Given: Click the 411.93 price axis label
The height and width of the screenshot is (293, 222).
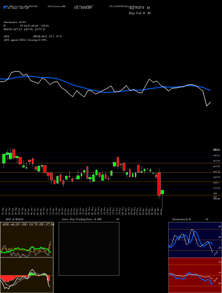Looking at the screenshot, I should pyautogui.click(x=217, y=188).
